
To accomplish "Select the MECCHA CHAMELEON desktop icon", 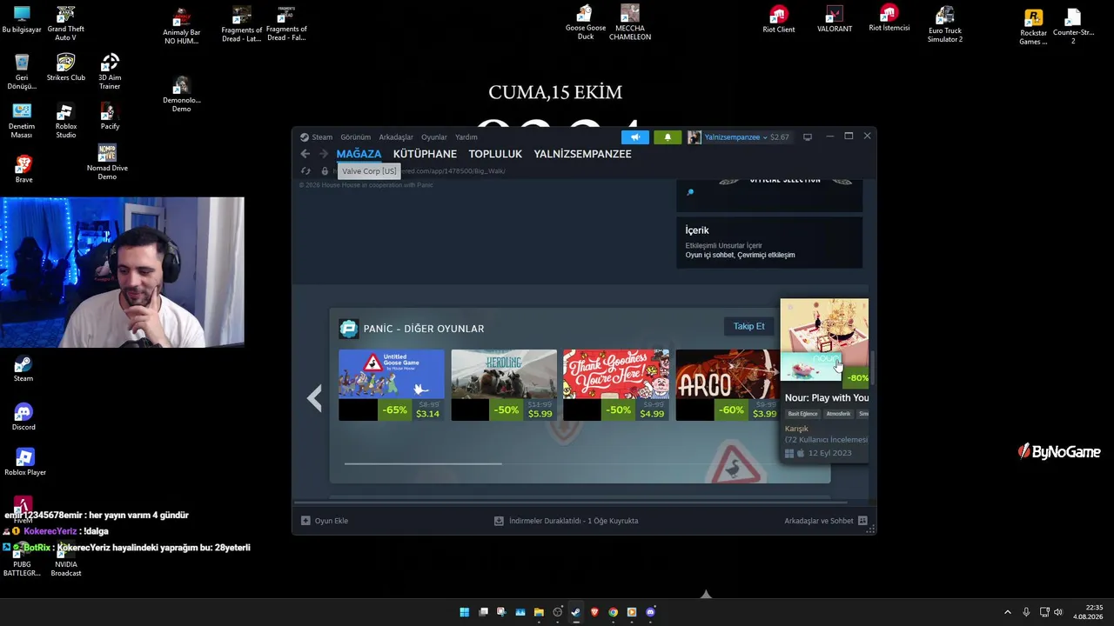I will 630,23.
